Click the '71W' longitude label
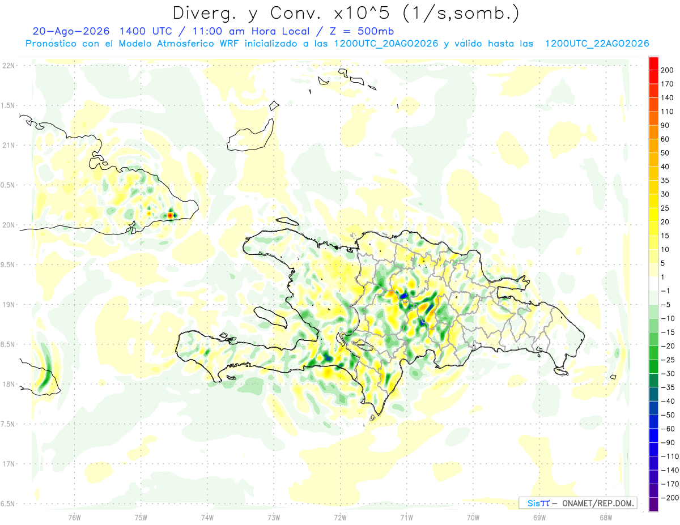 (406, 517)
